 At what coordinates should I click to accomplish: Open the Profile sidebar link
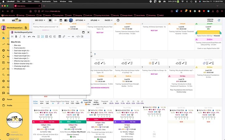(9, 106)
